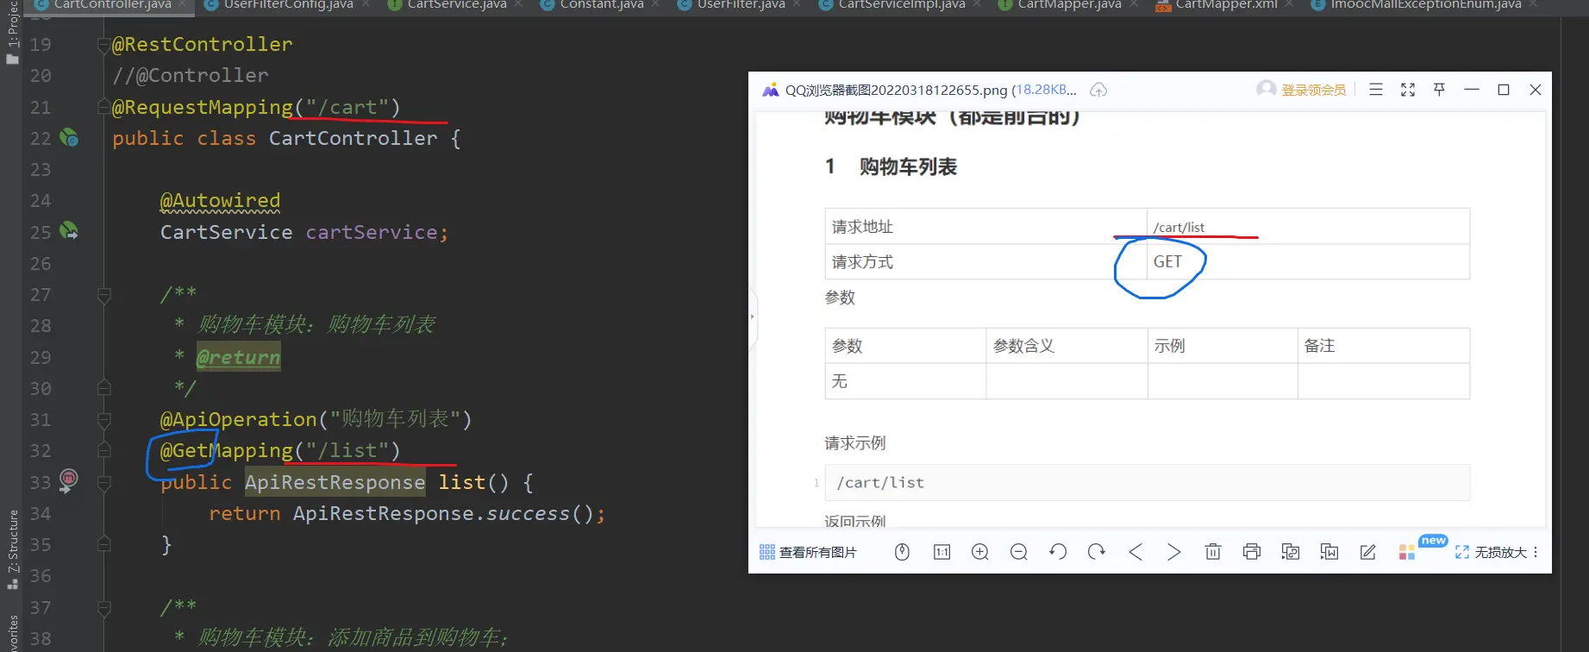
Task: Collapse the list() method at line 33
Action: pos(104,482)
